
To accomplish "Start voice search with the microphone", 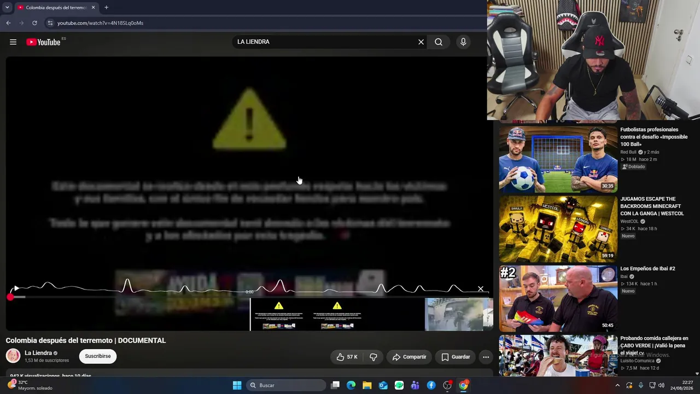I will tap(463, 42).
